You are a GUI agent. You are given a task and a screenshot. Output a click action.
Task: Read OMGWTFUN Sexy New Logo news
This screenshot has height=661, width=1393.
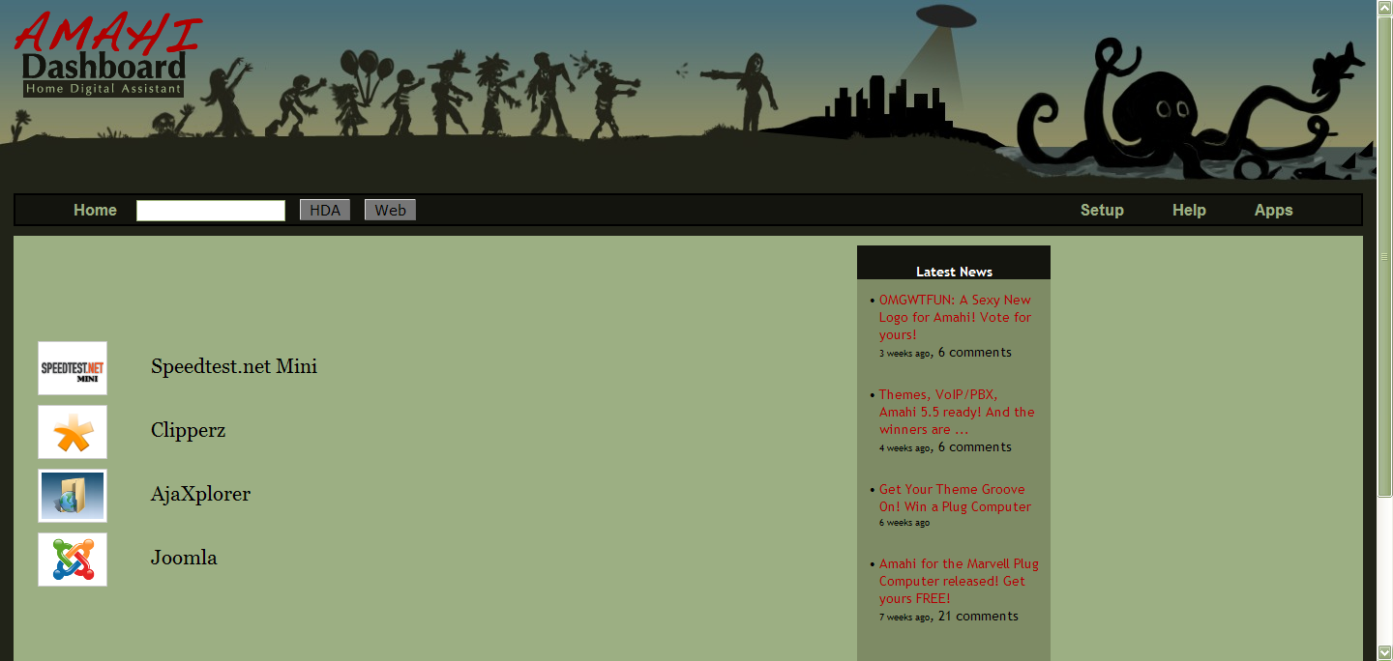point(955,317)
